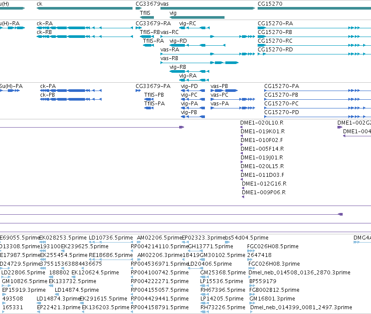Image resolution: width=371 pixels, height=314 pixels.
Task: Select transcript label 'vig-RA'
Action: (x=187, y=76)
